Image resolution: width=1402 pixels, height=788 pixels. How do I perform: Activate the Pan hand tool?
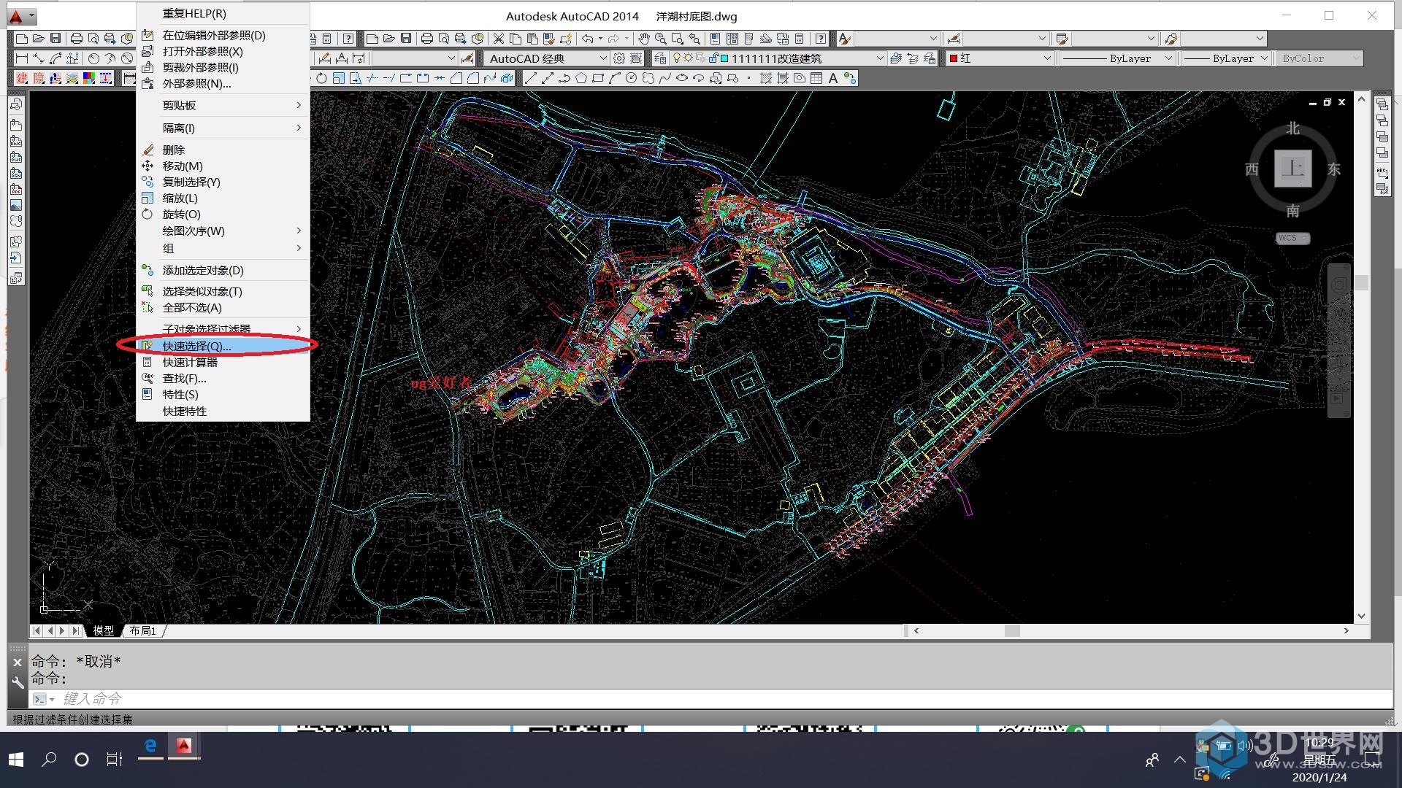pos(643,39)
